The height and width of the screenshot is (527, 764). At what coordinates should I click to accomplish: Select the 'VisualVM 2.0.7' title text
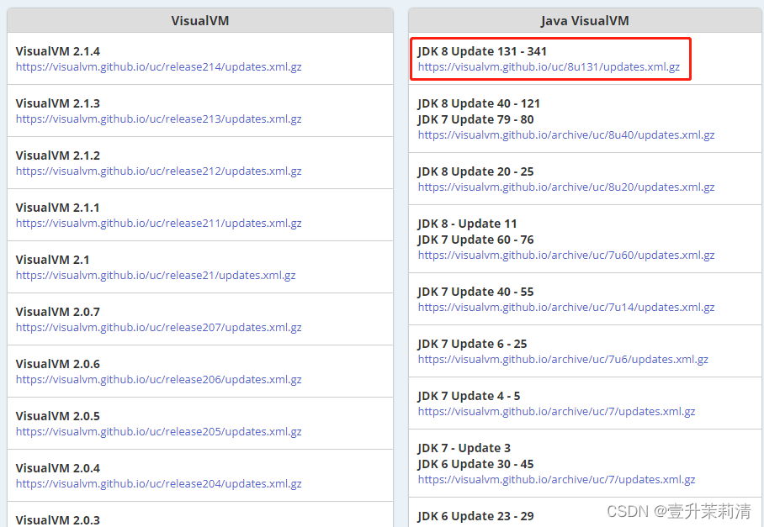[57, 312]
